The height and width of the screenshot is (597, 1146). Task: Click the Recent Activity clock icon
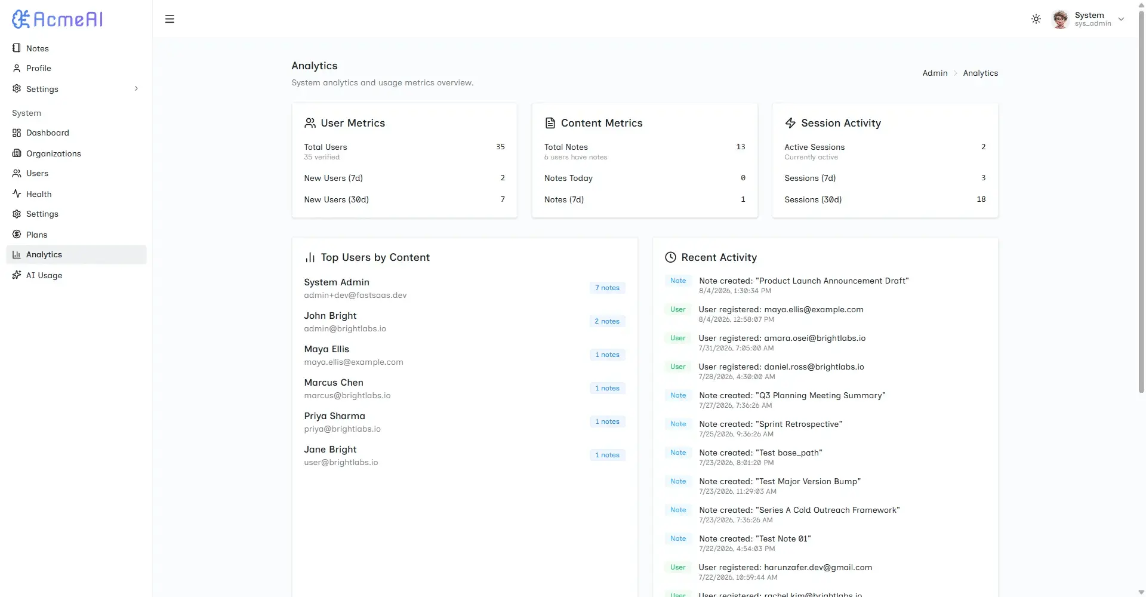pos(670,257)
